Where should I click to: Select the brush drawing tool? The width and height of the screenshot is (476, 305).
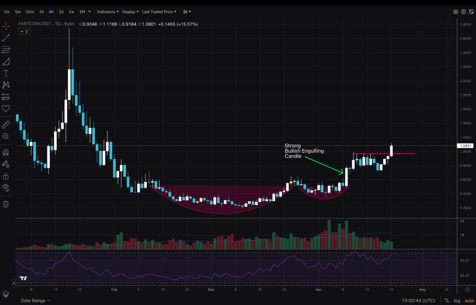[6, 61]
